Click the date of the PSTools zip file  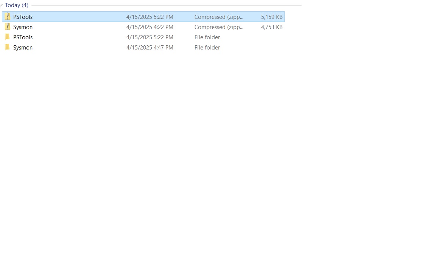pyautogui.click(x=149, y=17)
